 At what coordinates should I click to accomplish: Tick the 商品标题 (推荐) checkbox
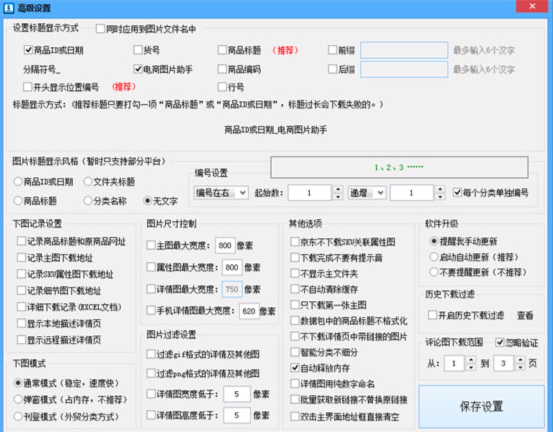coord(222,50)
